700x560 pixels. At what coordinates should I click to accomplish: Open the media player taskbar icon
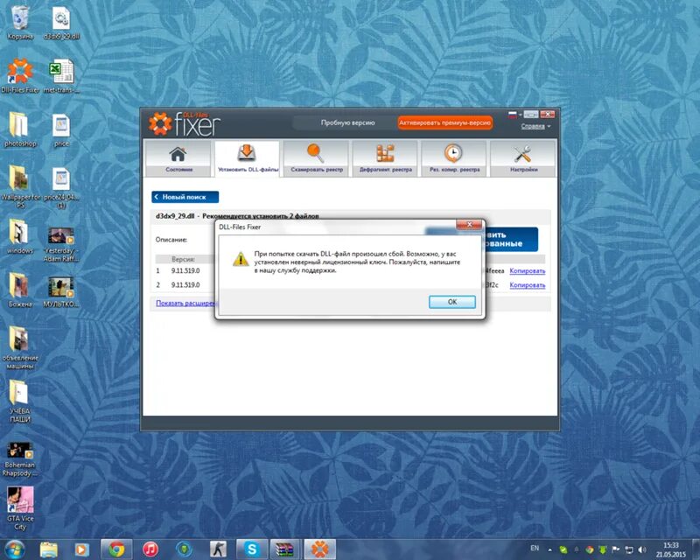(x=81, y=549)
